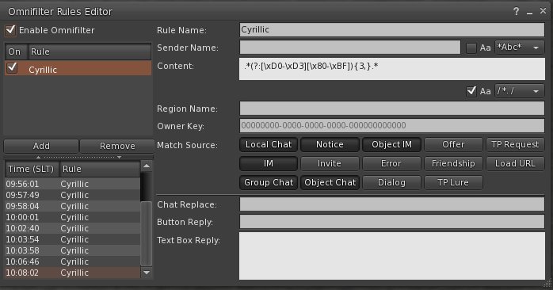This screenshot has height=290, width=553.
Task: Toggle TP Request match source
Action: [515, 145]
